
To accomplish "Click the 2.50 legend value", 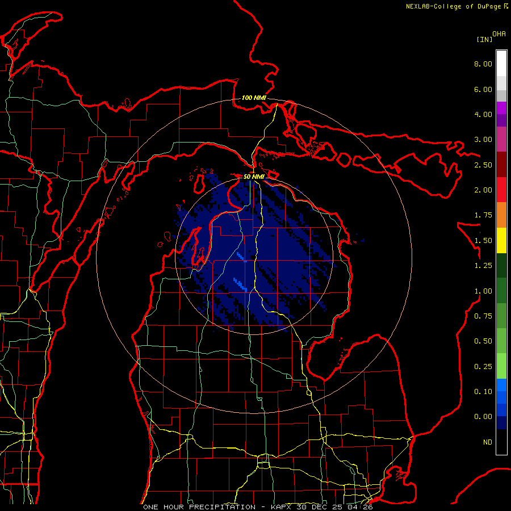I will pyautogui.click(x=483, y=165).
